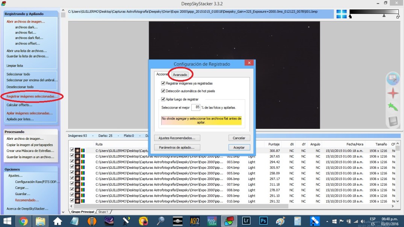The width and height of the screenshot is (404, 227).
Task: Toggle 'Detección automática de hot pixels'
Action: (x=163, y=91)
